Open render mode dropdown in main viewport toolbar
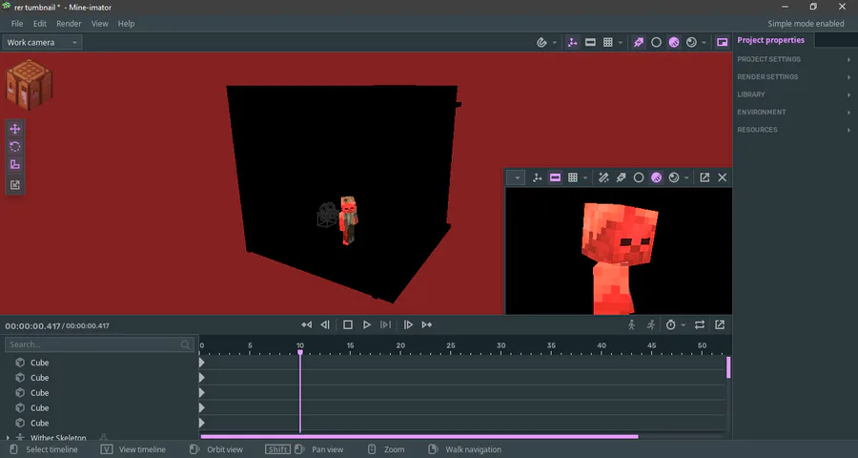Viewport: 858px width, 458px height. coord(704,43)
